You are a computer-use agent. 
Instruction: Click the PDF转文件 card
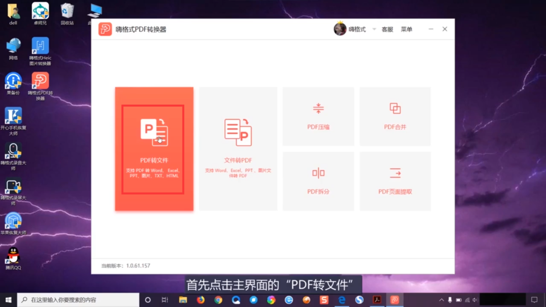(x=154, y=149)
